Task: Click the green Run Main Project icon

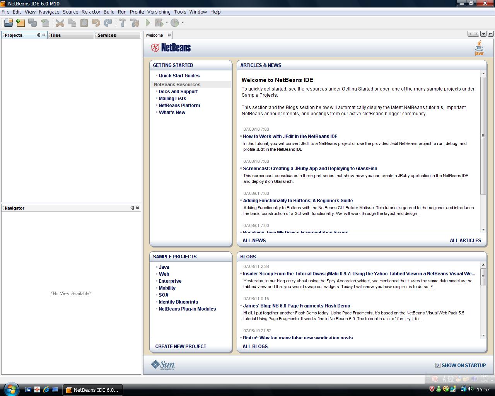Action: click(147, 23)
